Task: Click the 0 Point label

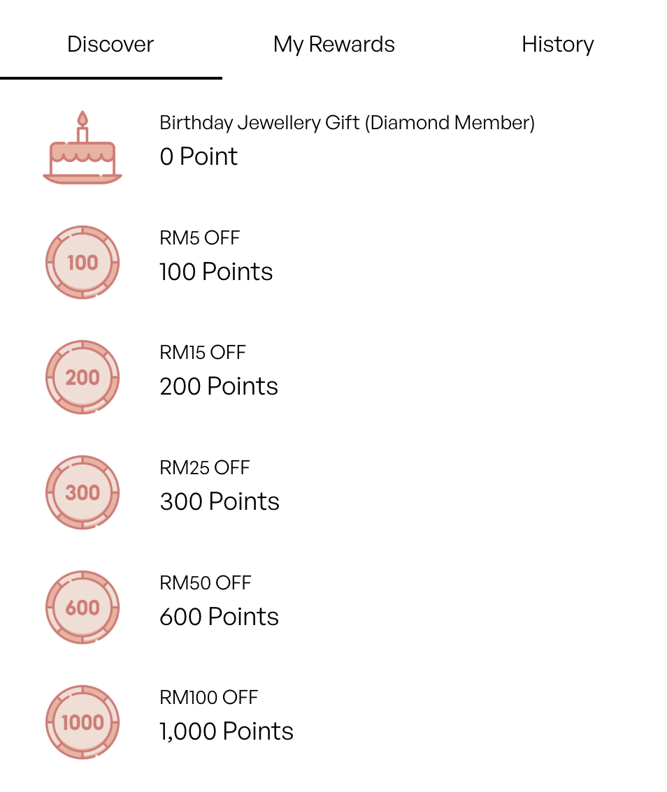Action: coord(199,156)
